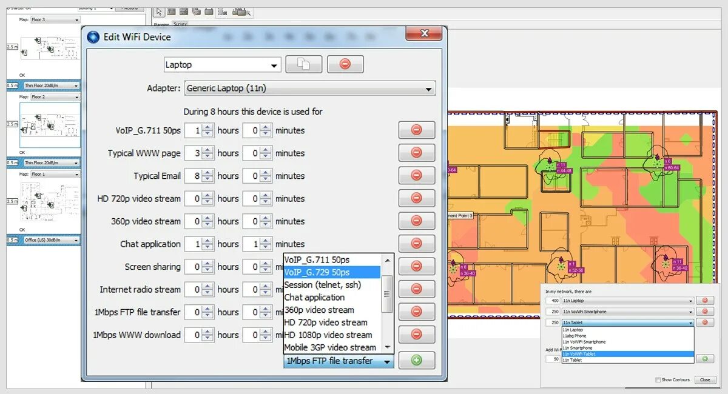
Task: Remove the Chat application usage row
Action: point(417,244)
